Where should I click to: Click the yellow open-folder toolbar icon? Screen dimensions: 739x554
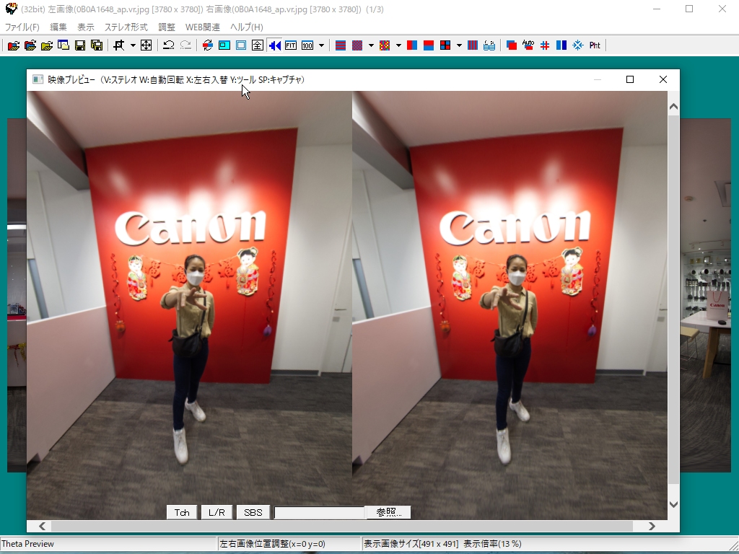(47, 45)
